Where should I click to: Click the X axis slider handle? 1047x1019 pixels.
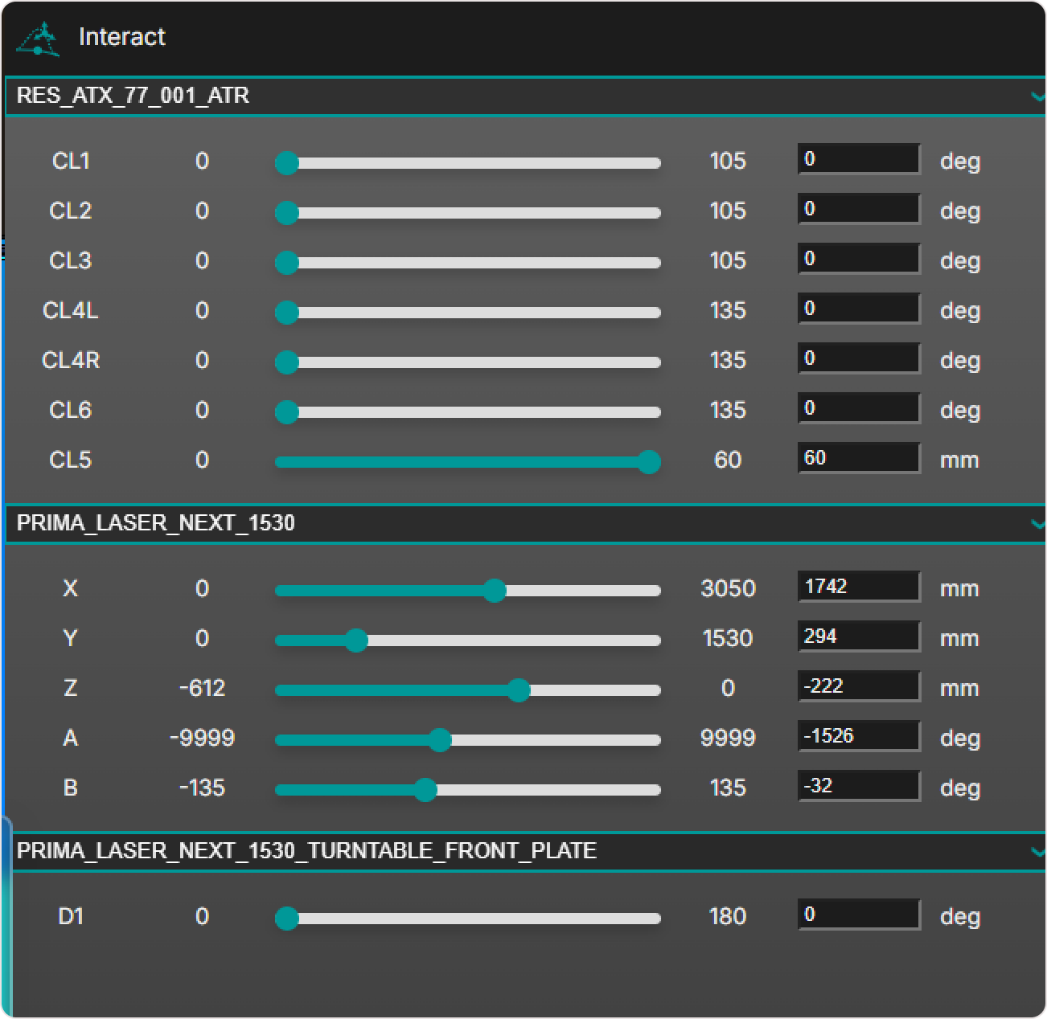click(x=495, y=591)
